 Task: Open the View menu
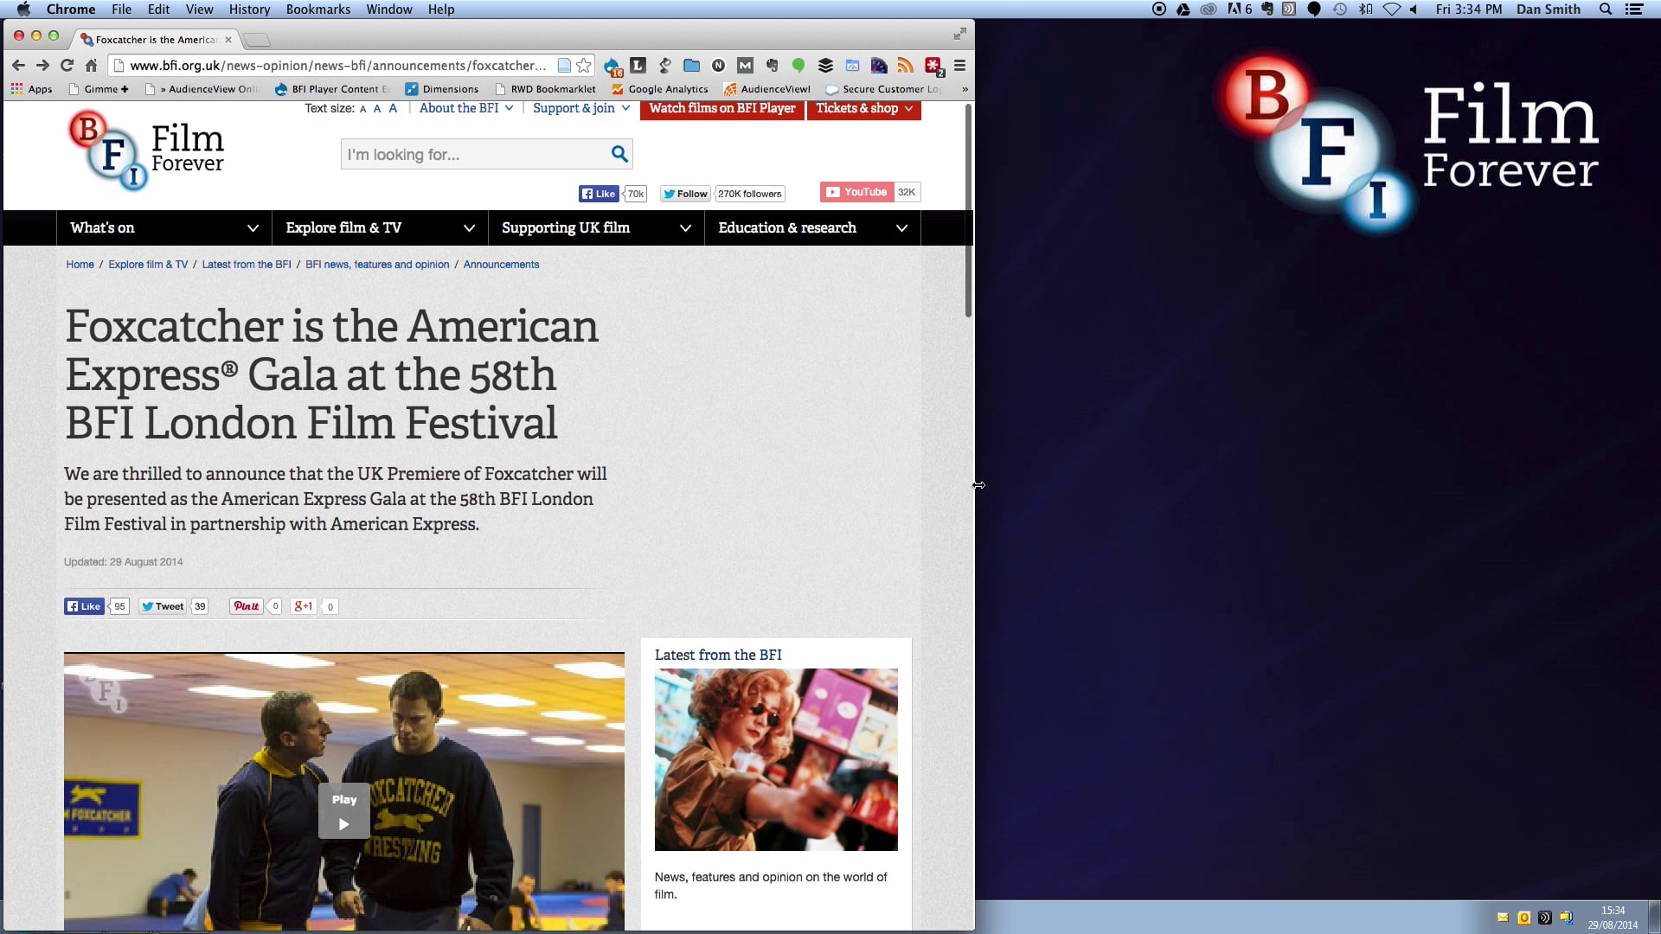click(x=199, y=10)
